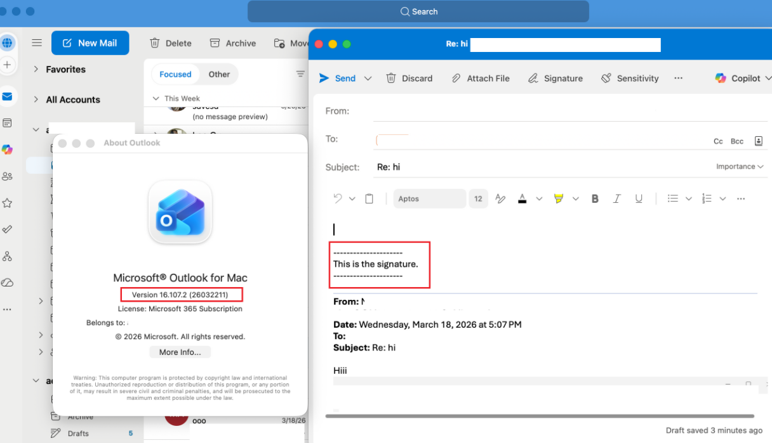Click the horizontal scrollbar in the compose window
The width and height of the screenshot is (772, 443).
(540, 416)
